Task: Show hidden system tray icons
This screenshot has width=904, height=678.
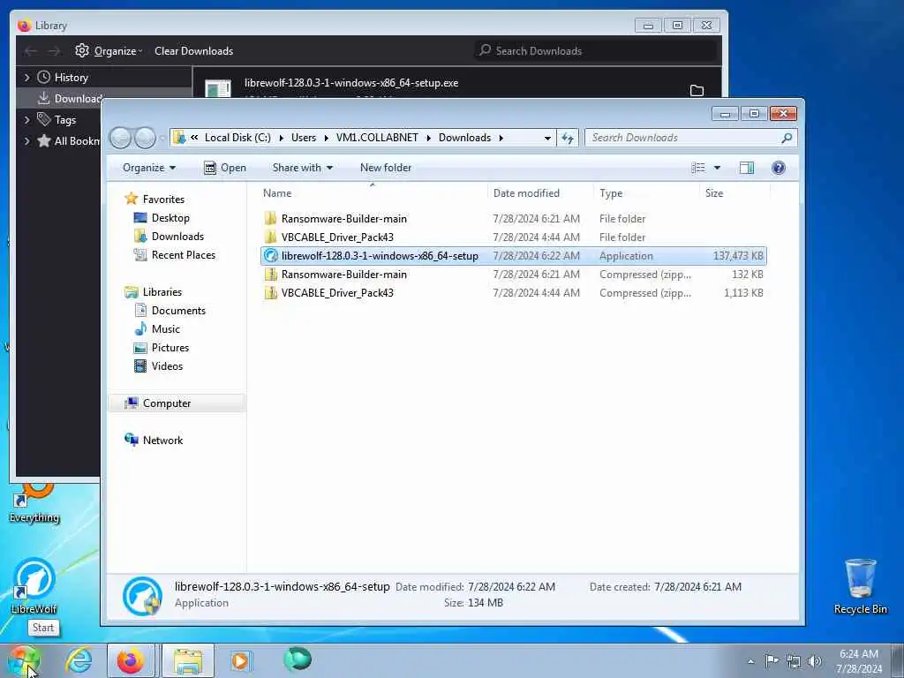Action: pyautogui.click(x=750, y=661)
